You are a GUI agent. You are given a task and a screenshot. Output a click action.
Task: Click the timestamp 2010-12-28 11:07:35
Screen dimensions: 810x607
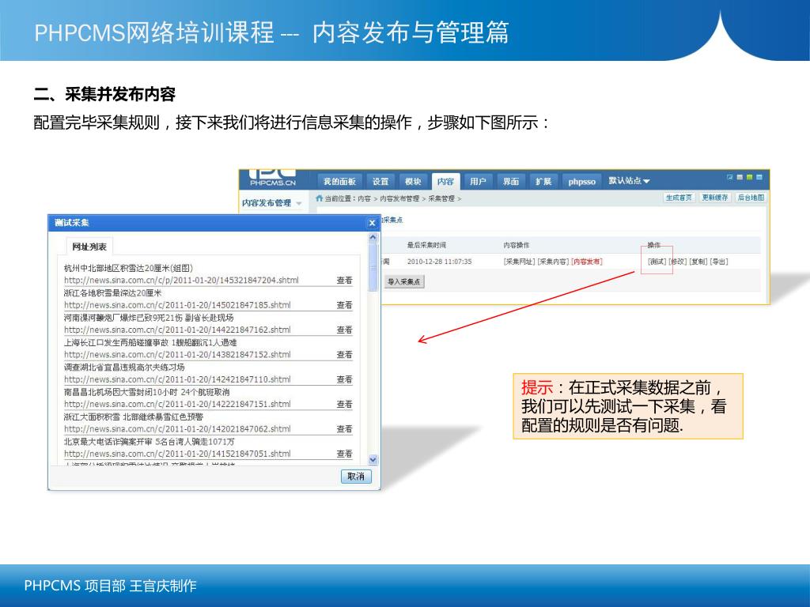439,262
